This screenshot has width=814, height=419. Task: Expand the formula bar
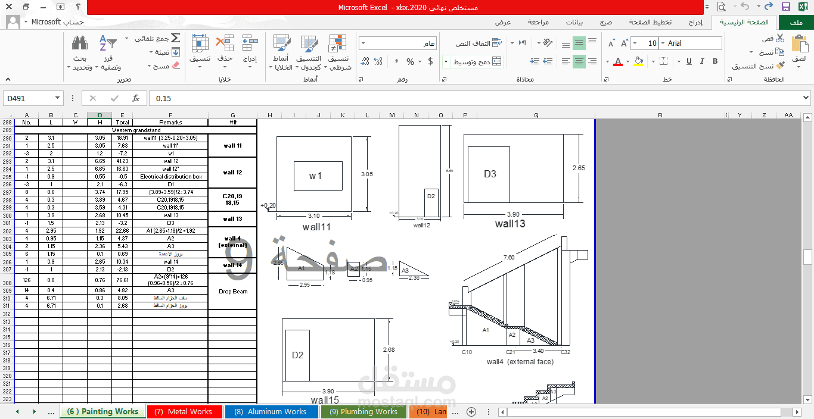(x=806, y=98)
